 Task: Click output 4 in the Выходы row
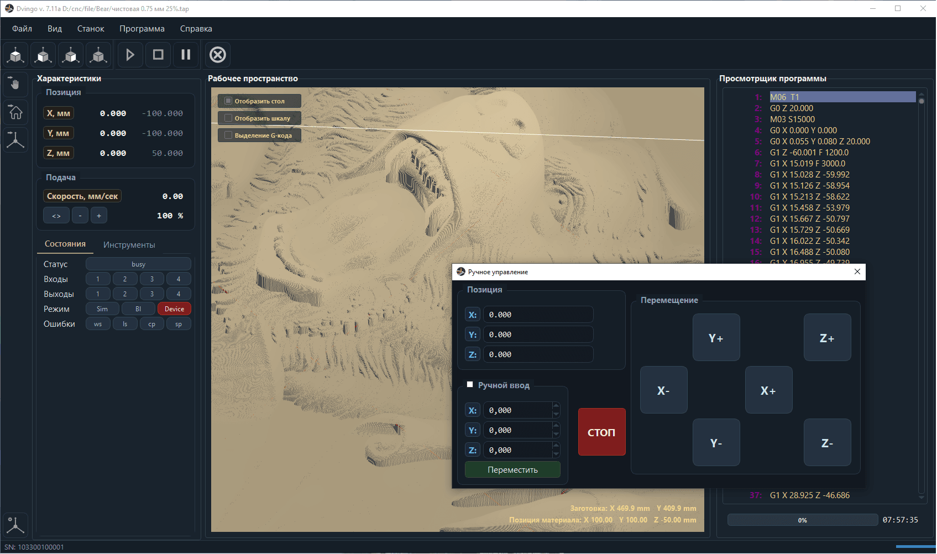coord(179,294)
